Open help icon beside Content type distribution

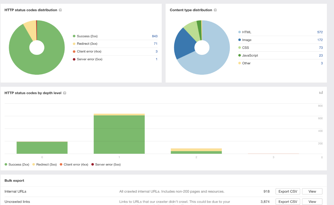coord(215,10)
